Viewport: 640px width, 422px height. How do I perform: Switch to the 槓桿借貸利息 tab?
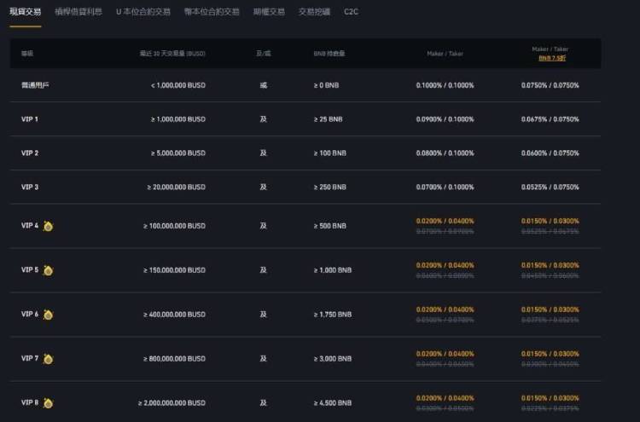[79, 12]
